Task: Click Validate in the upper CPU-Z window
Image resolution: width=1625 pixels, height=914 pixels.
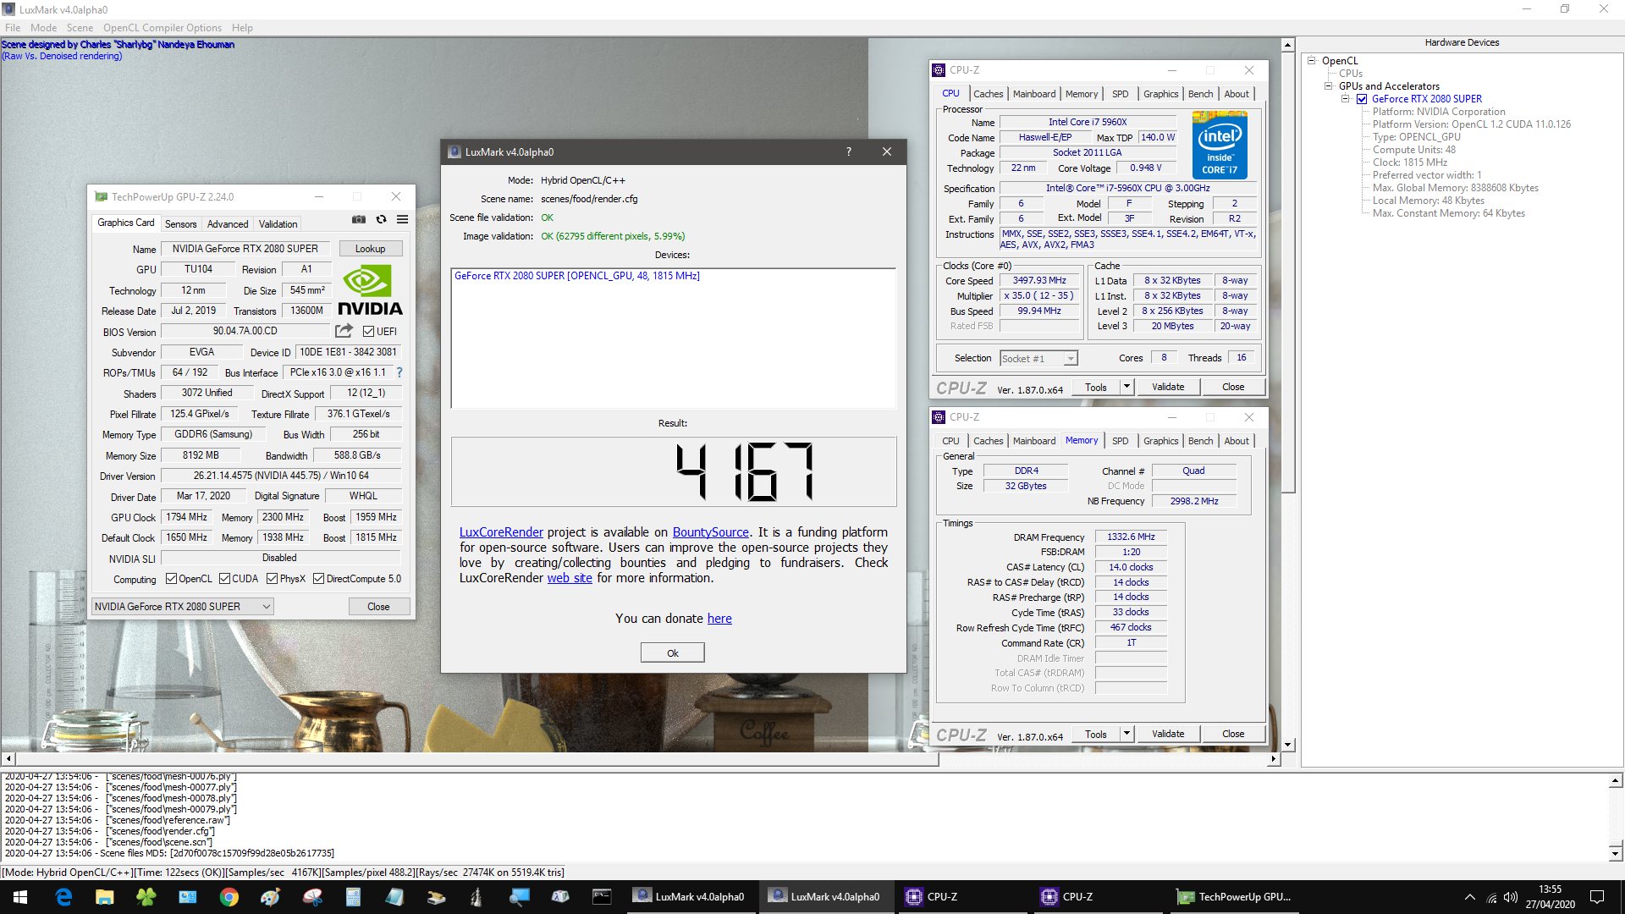Action: [x=1168, y=387]
